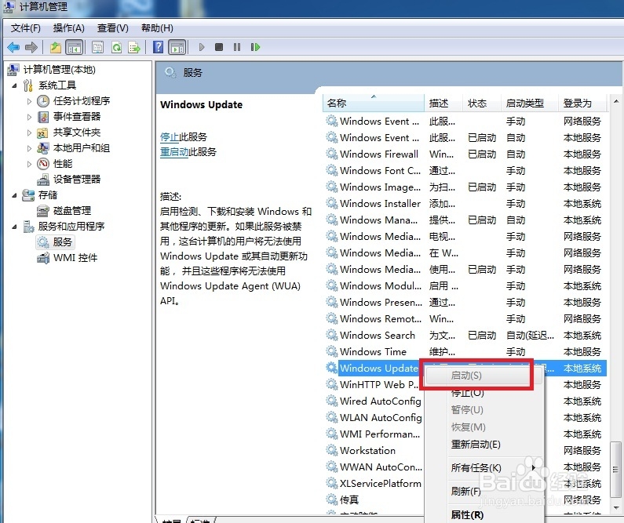Open the 文件(F) menu
This screenshot has width=624, height=523.
coord(26,28)
